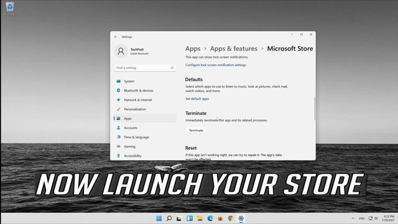Click the Microsoft Store breadcrumb title
398x224 pixels.
(x=290, y=49)
